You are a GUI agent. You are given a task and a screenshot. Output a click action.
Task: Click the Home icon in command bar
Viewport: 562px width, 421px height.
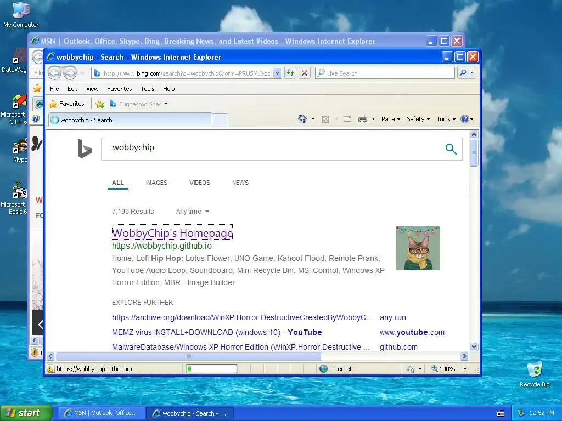(x=302, y=119)
